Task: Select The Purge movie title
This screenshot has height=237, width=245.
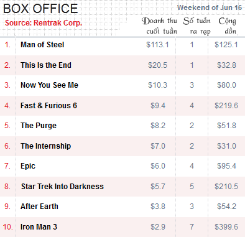Action: (x=39, y=126)
